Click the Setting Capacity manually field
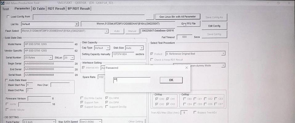The width and height of the screenshot is (295, 123). click(x=123, y=54)
